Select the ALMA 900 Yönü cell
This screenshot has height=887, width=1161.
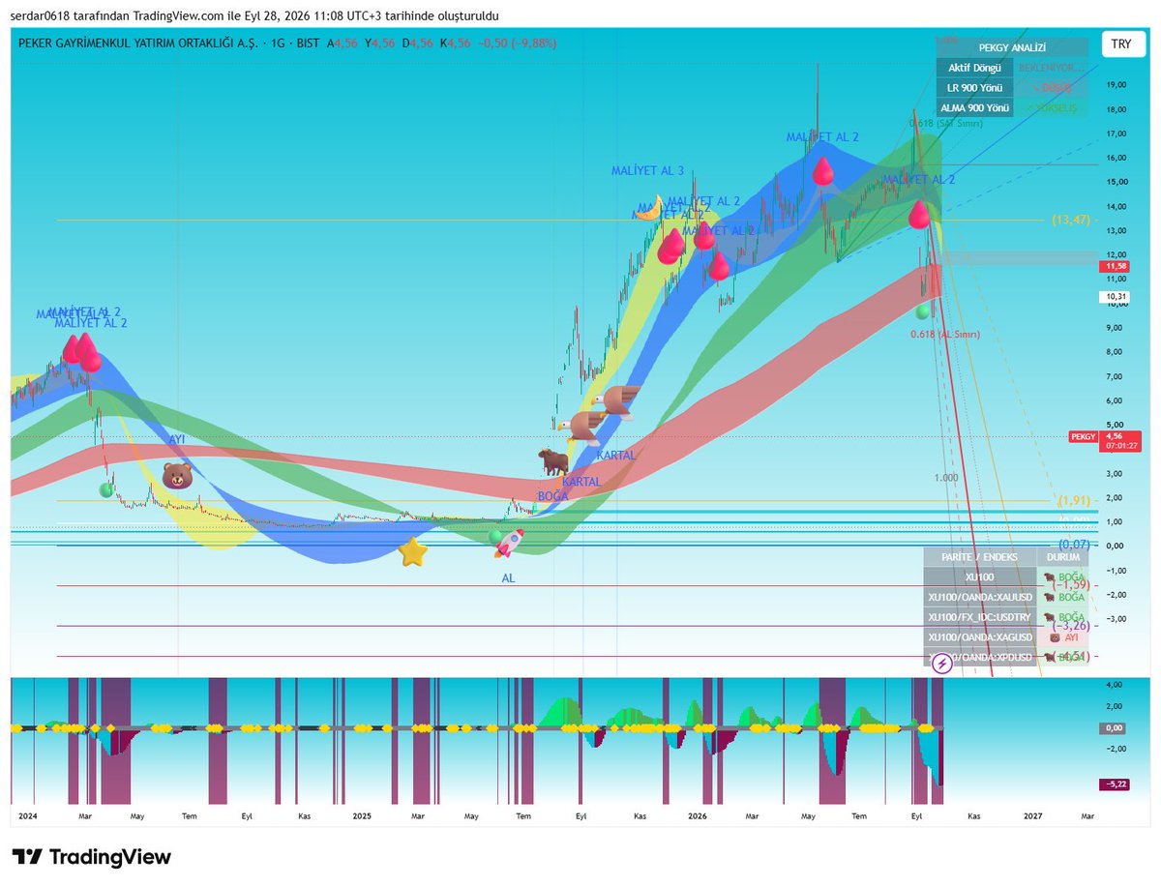tap(974, 108)
